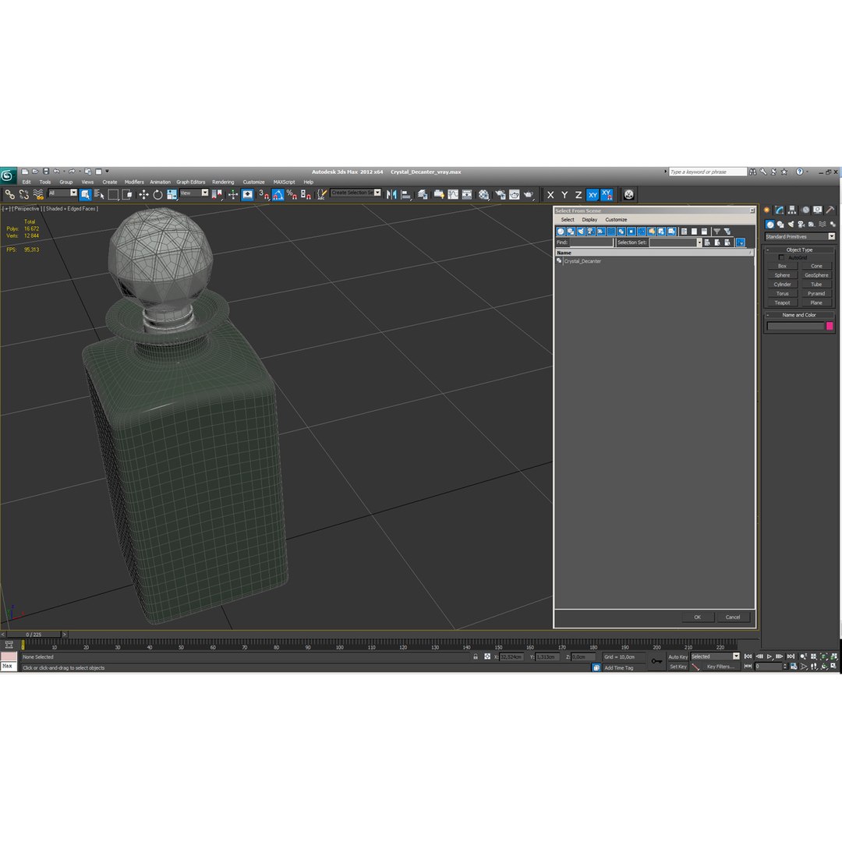Click OK in Select From Scene dialog
The image size is (842, 842).
point(698,617)
